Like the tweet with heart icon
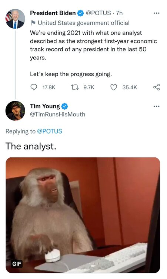The width and height of the screenshot is (167, 279). [114, 87]
